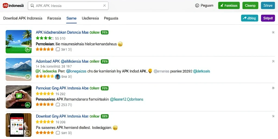Screen dimensions: 278x139
Task: Clear the search field with X icon
Action: (105, 6)
